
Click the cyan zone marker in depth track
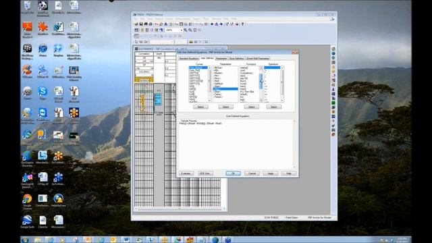(158, 99)
